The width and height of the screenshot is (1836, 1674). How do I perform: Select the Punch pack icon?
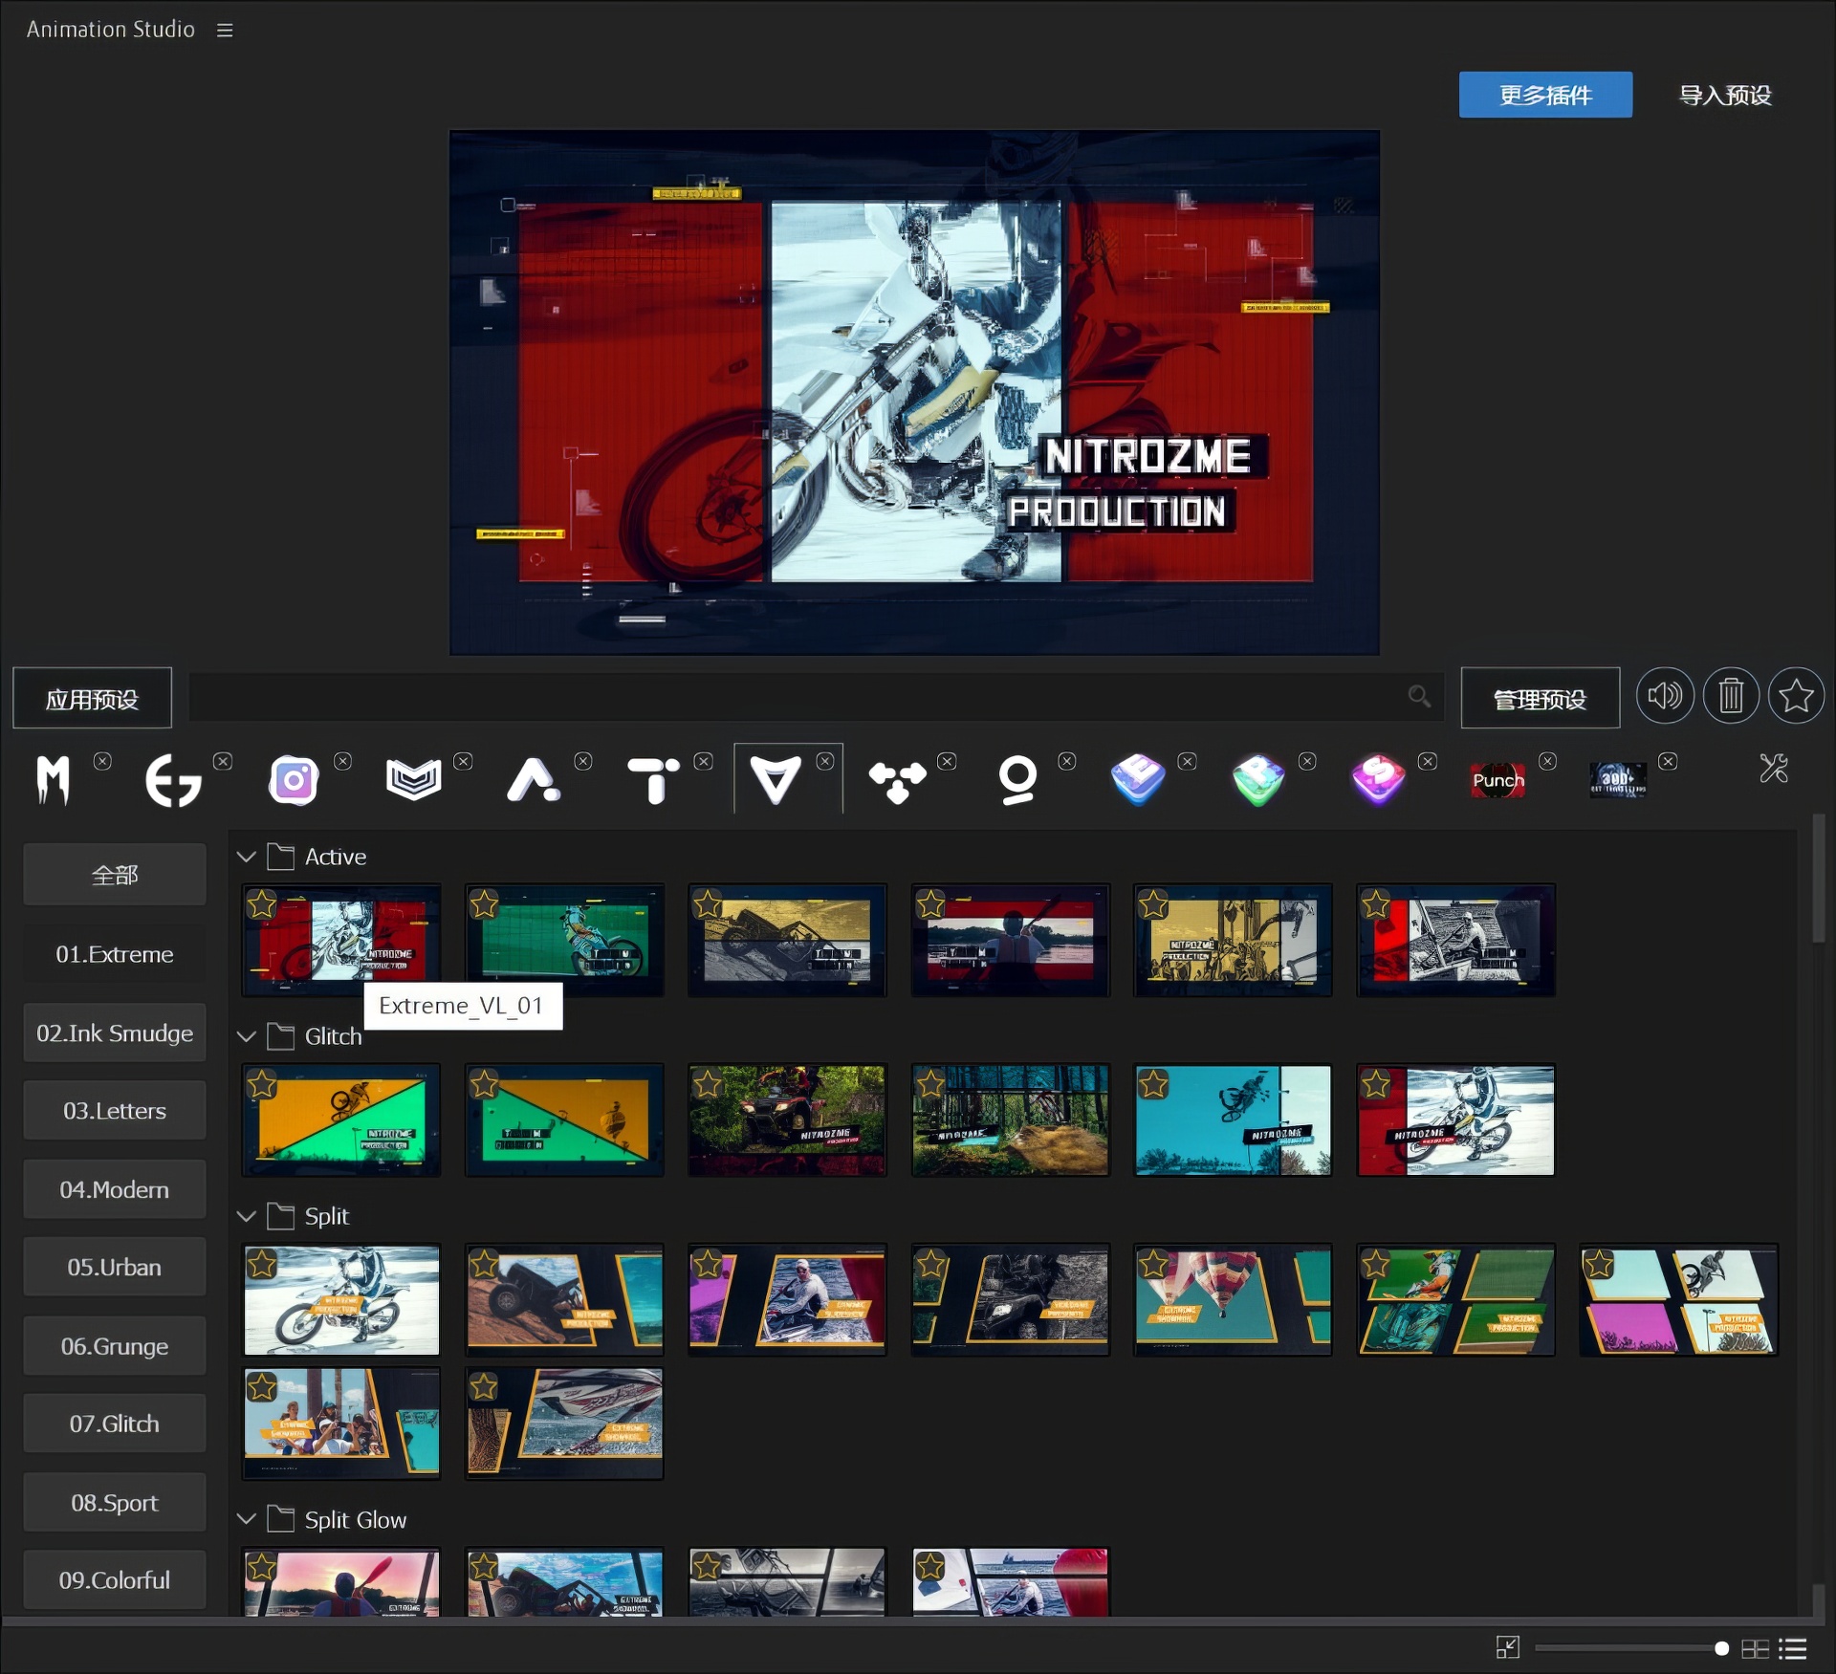pos(1498,780)
